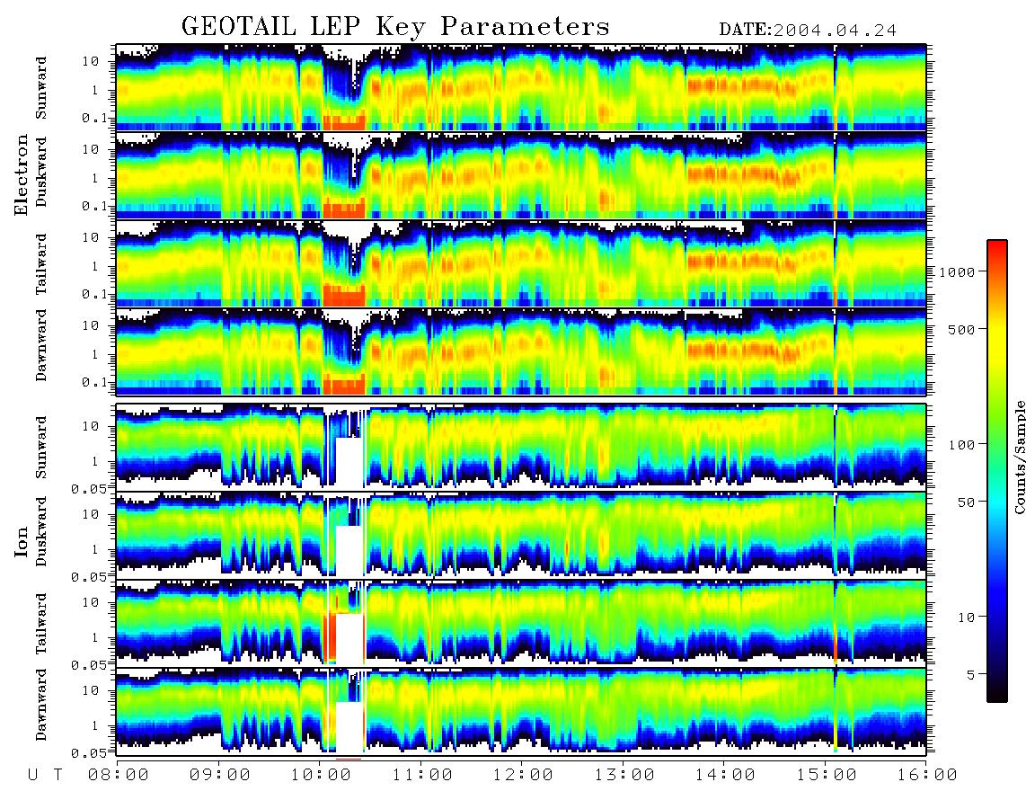Click the "1000" color bar tick label

click(x=957, y=272)
